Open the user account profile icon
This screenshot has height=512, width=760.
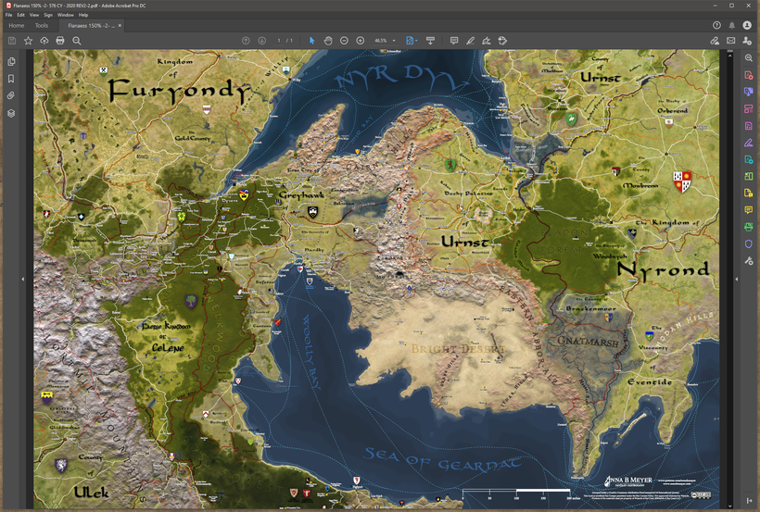tap(747, 26)
